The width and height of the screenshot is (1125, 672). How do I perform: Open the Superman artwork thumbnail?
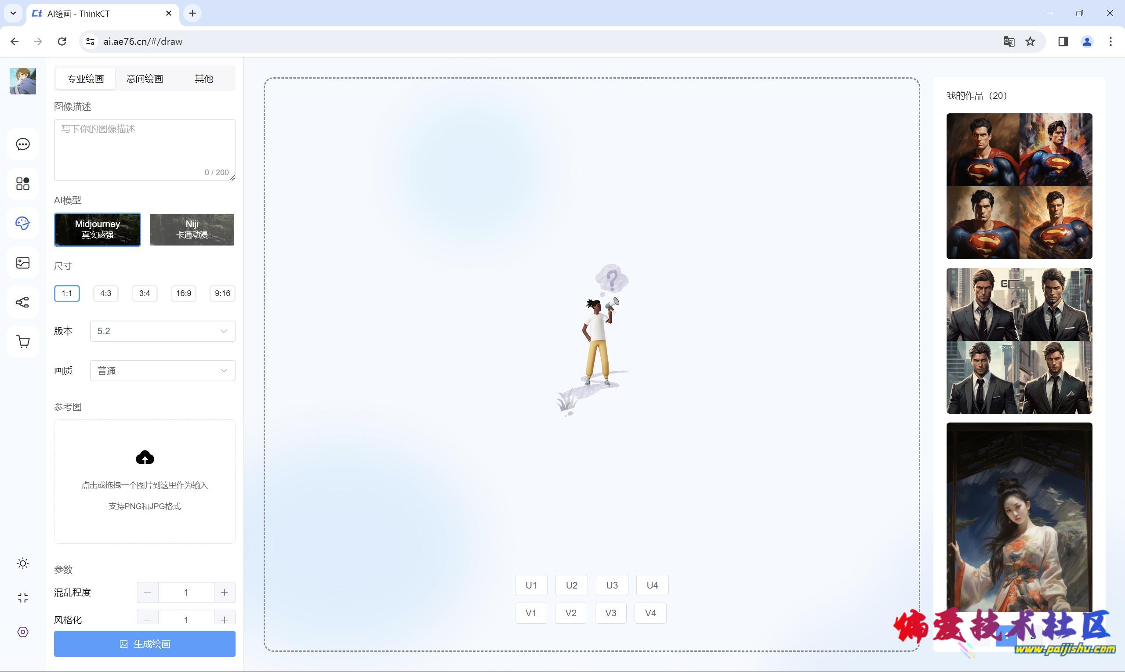(1020, 186)
